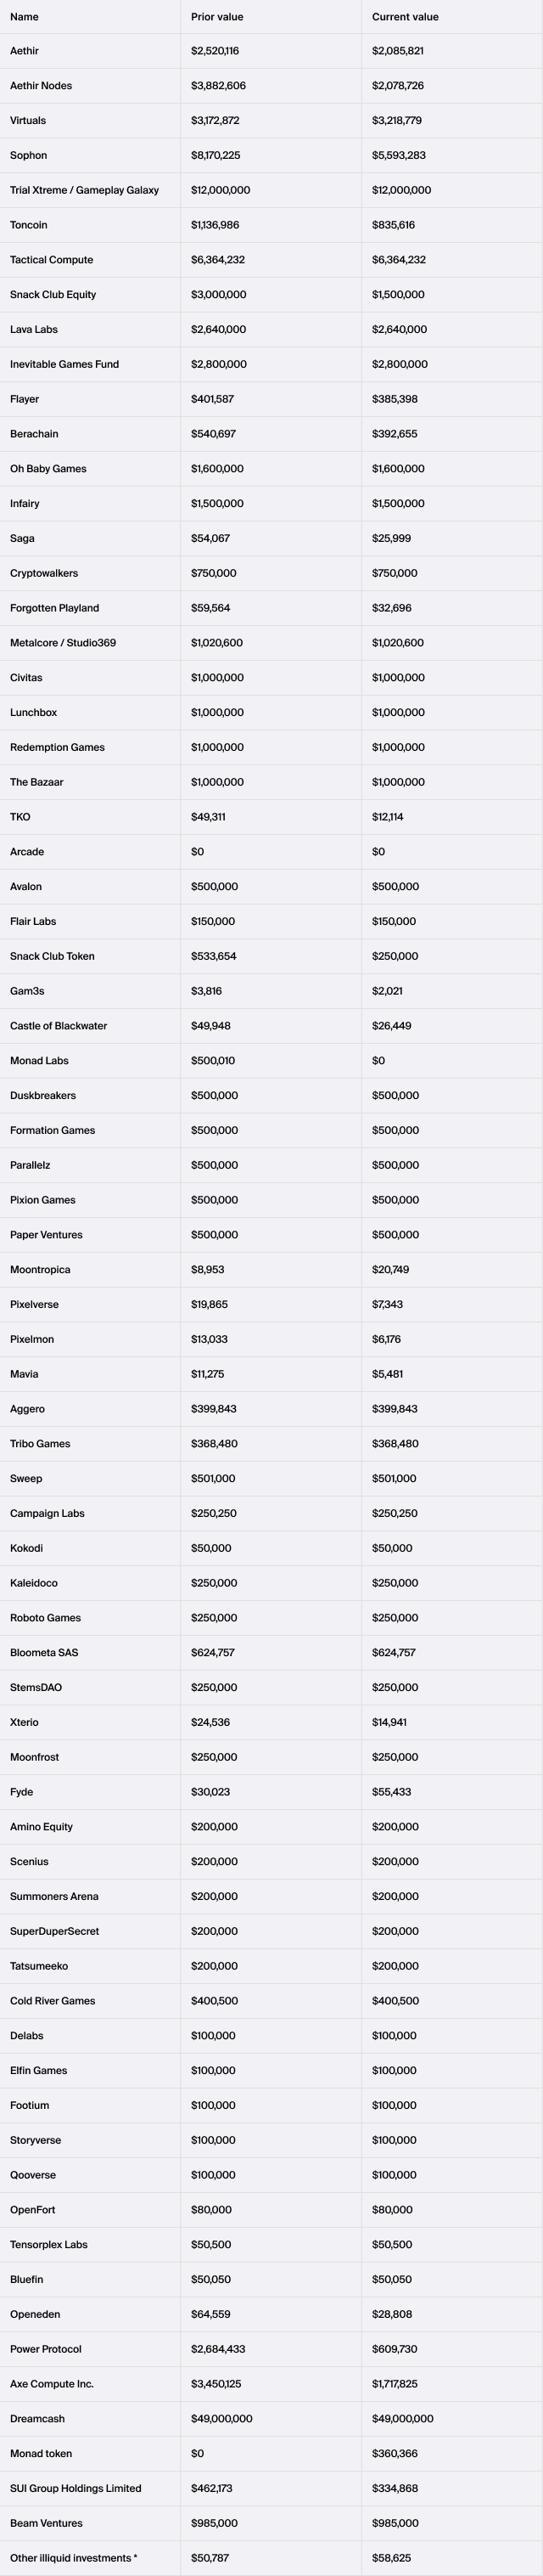Click Monad Labs prior value $500,010
The height and width of the screenshot is (2576, 543).
coord(215,1061)
